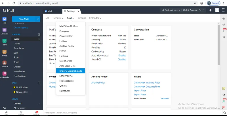Open the Tasks app icon

click(5, 42)
